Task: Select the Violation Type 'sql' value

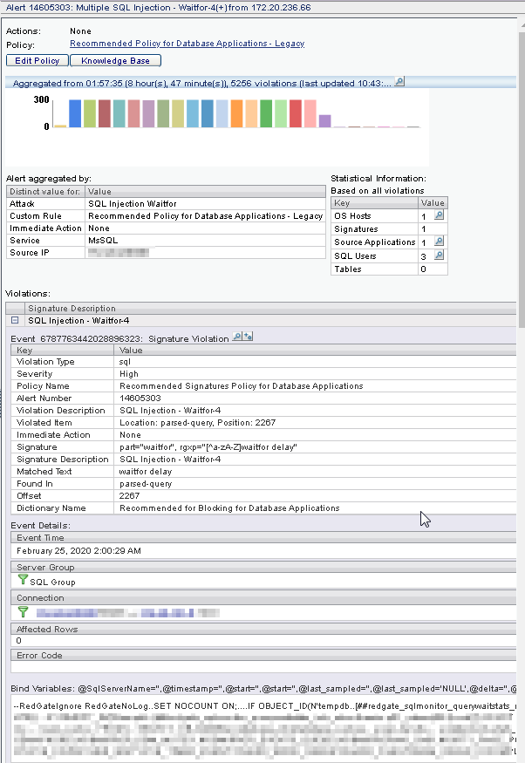Action: coord(125,362)
